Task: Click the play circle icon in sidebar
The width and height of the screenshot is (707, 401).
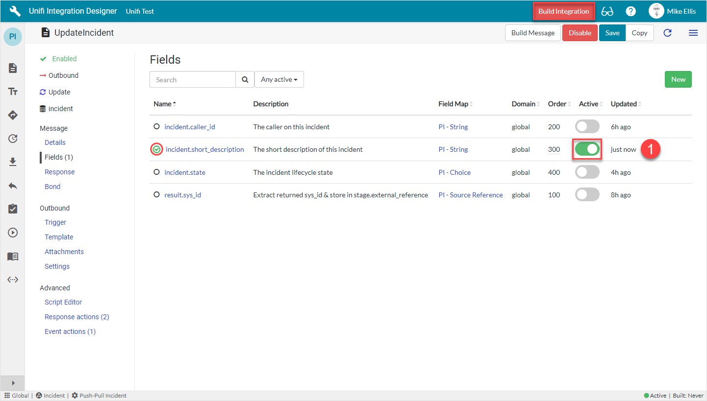Action: click(x=13, y=233)
